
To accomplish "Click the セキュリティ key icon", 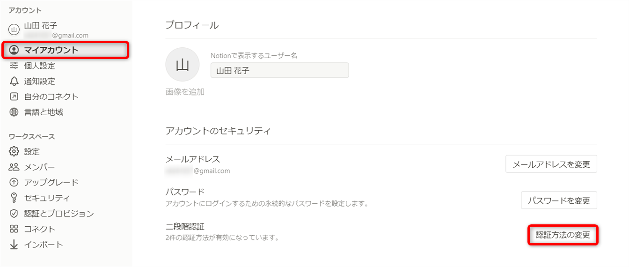I will (14, 198).
